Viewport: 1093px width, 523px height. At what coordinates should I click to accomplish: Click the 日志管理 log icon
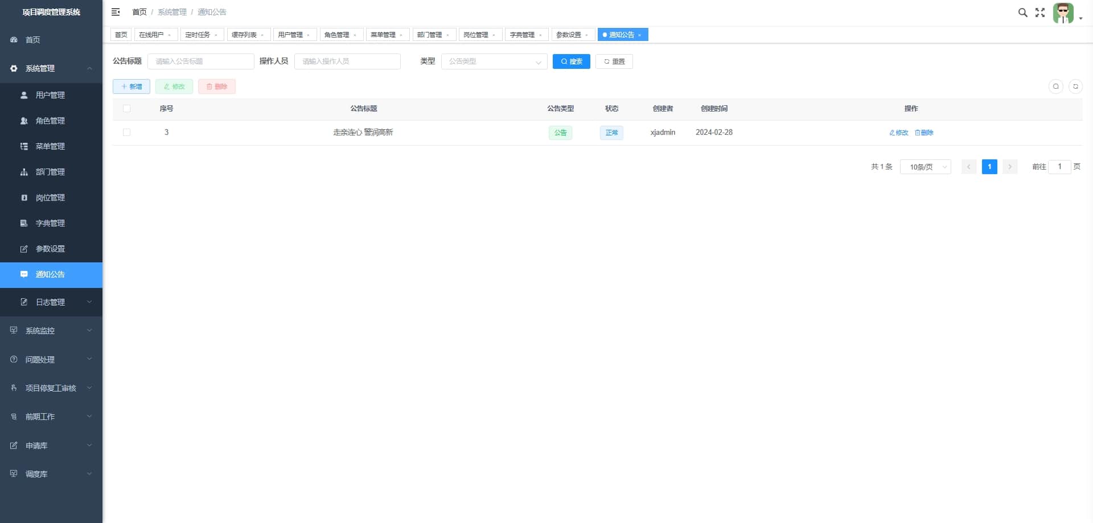[x=24, y=302]
